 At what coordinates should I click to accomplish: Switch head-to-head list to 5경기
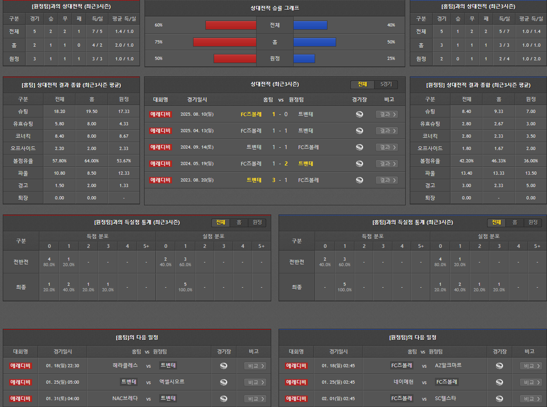[386, 85]
